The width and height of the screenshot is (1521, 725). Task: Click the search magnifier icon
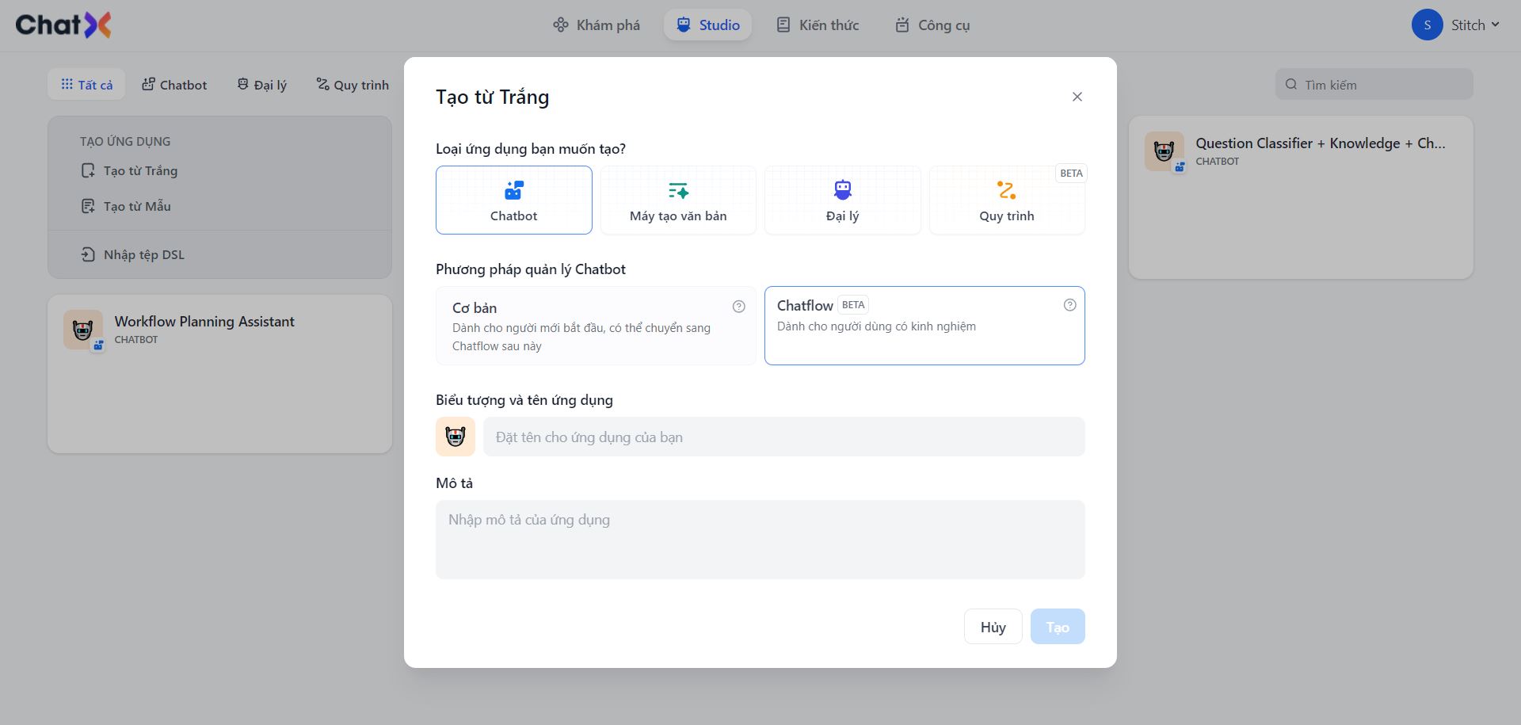pyautogui.click(x=1291, y=85)
